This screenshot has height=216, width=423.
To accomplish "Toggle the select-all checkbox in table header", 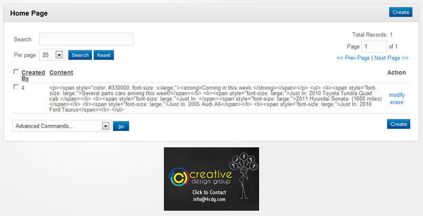I will click(x=16, y=72).
